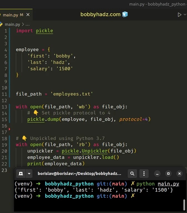Image resolution: width=187 pixels, height=213 pixels.
Task: Minimize the terminal window
Action: pos(157,174)
